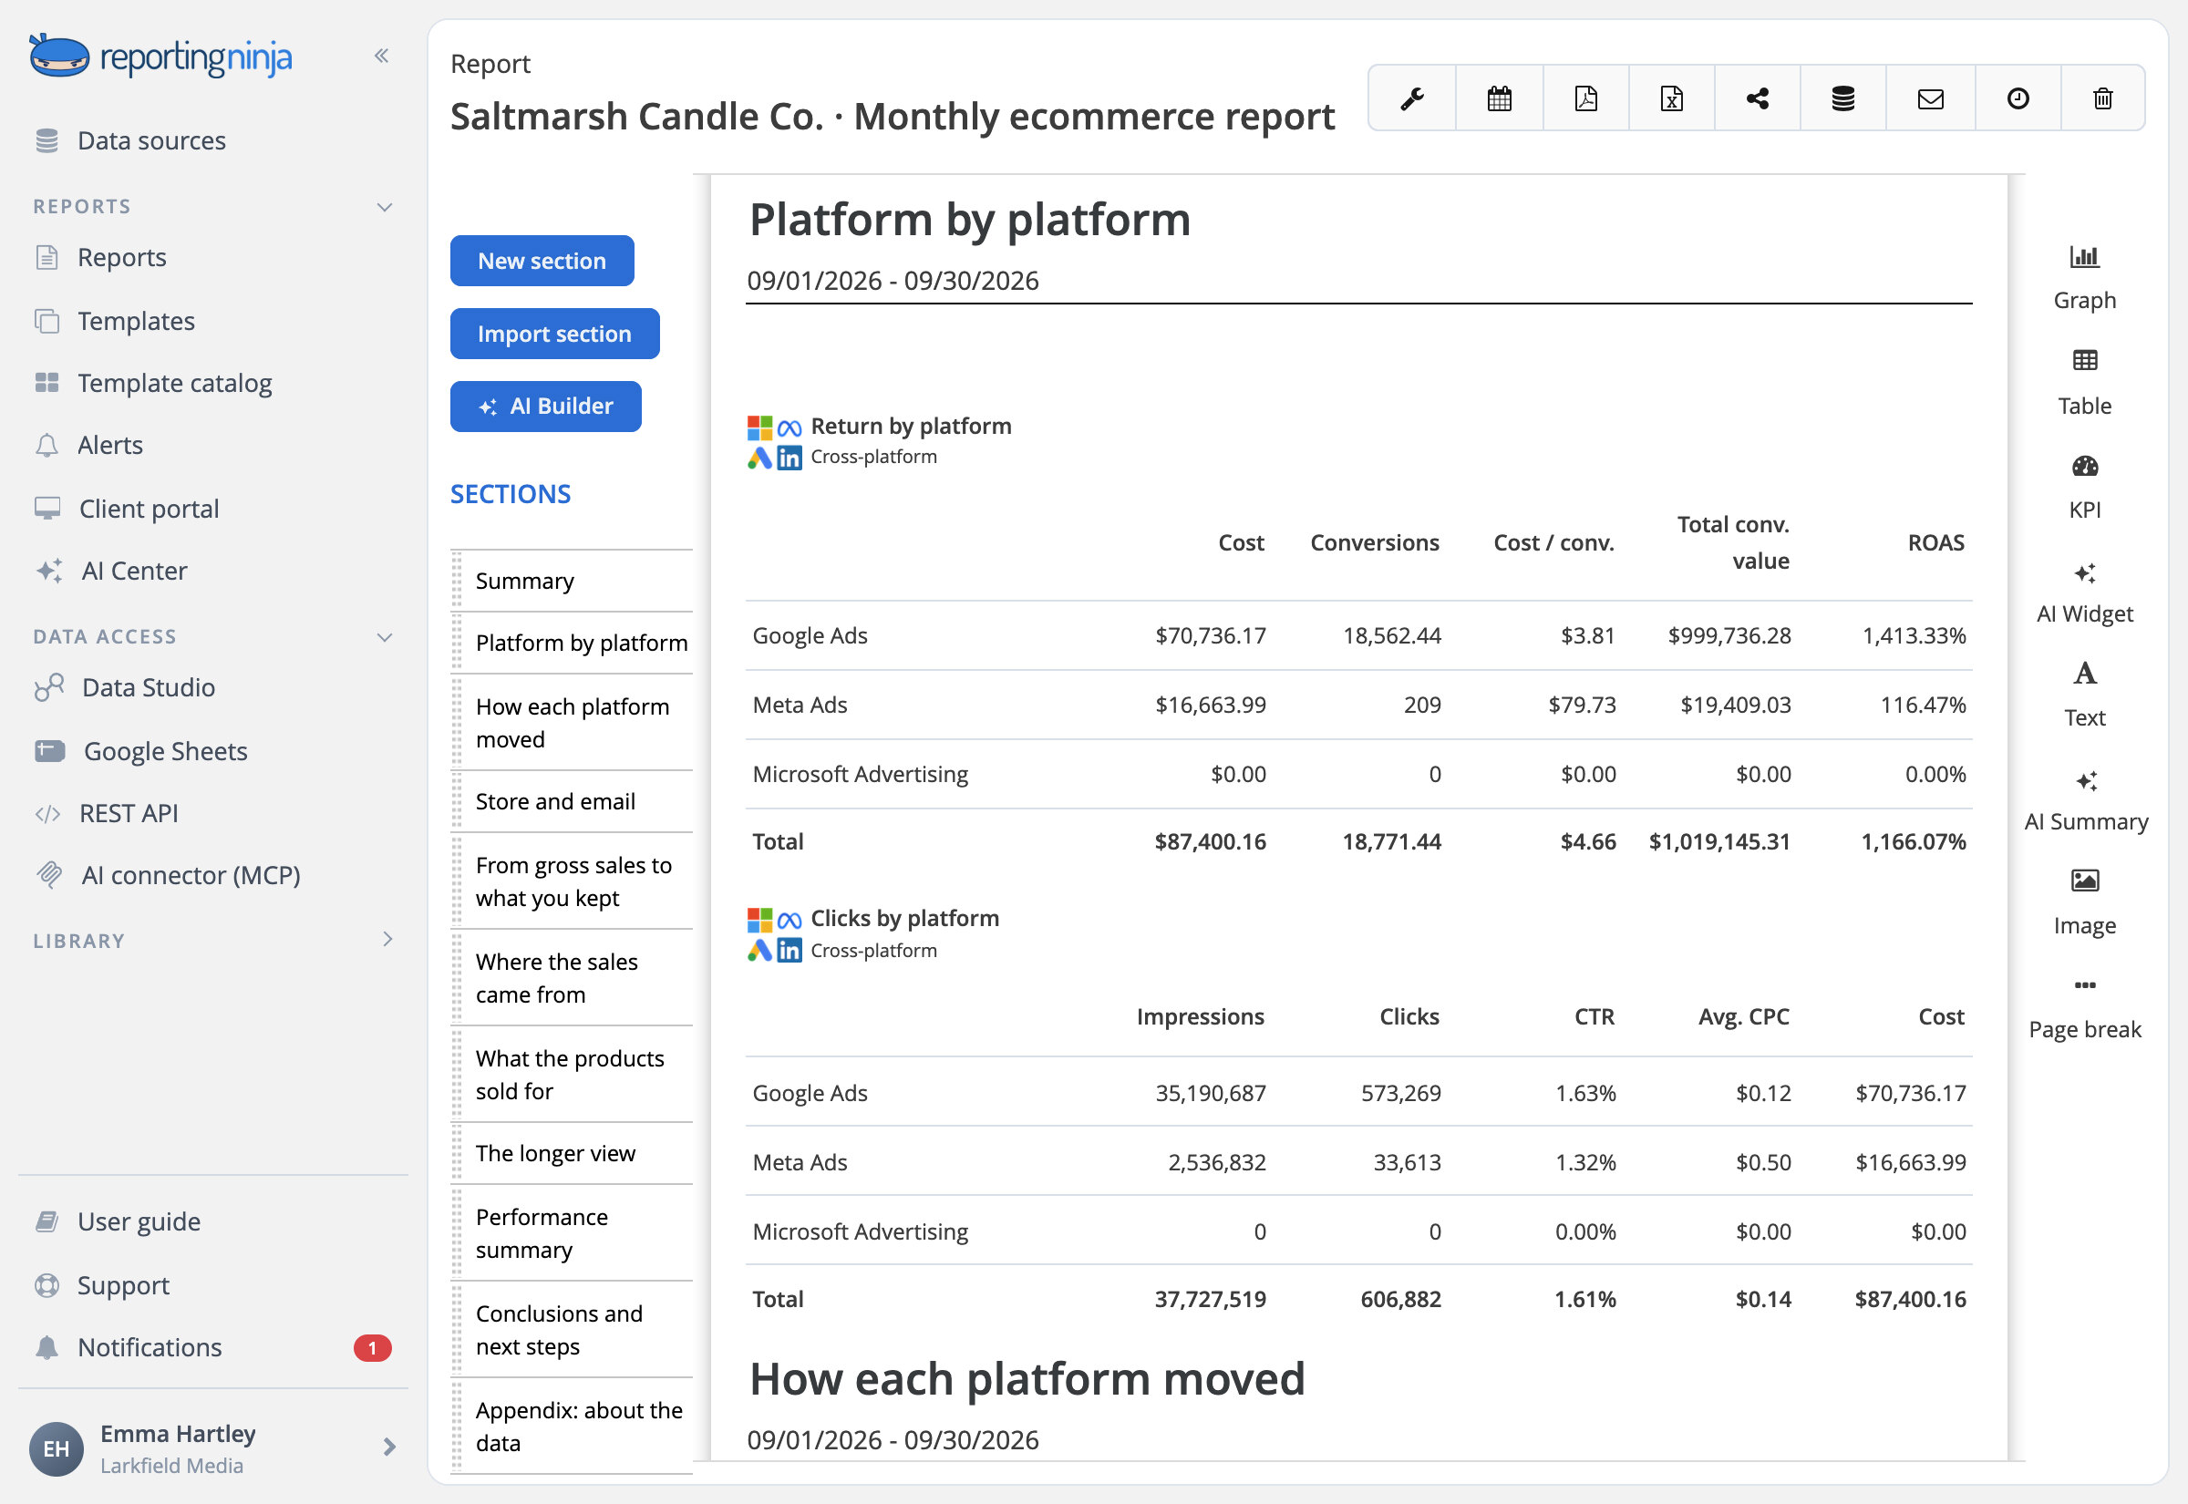Insert a Page break
The image size is (2188, 1504).
tap(2084, 1008)
